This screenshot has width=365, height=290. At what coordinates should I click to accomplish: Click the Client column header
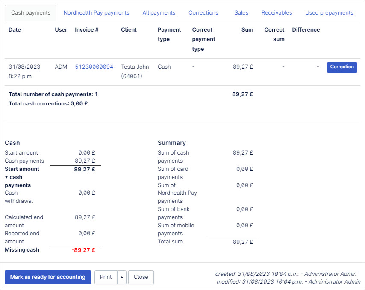coord(129,30)
